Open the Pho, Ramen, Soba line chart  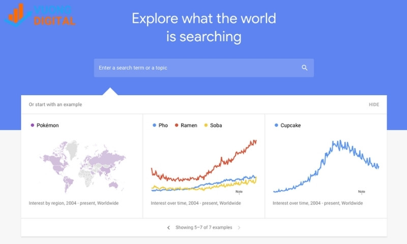[203, 168]
